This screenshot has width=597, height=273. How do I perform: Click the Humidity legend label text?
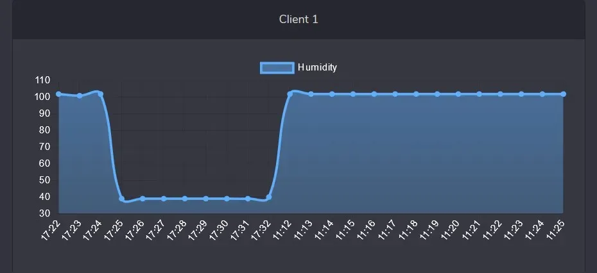coord(317,67)
